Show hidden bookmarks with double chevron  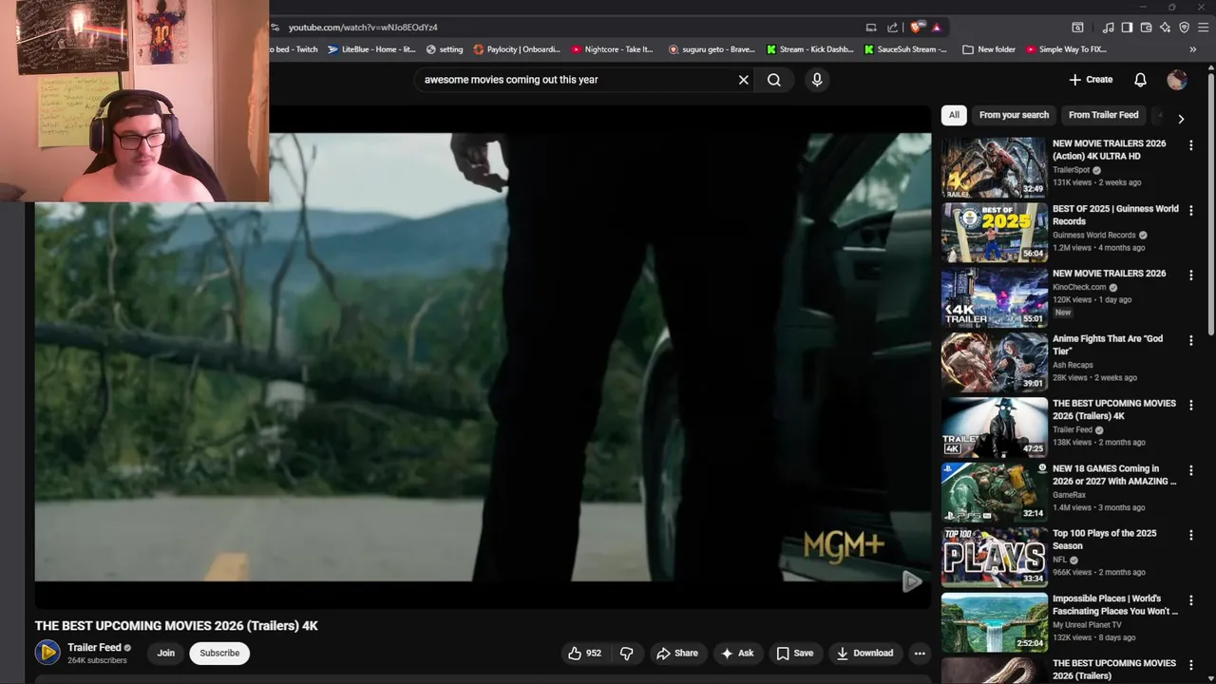(x=1192, y=49)
